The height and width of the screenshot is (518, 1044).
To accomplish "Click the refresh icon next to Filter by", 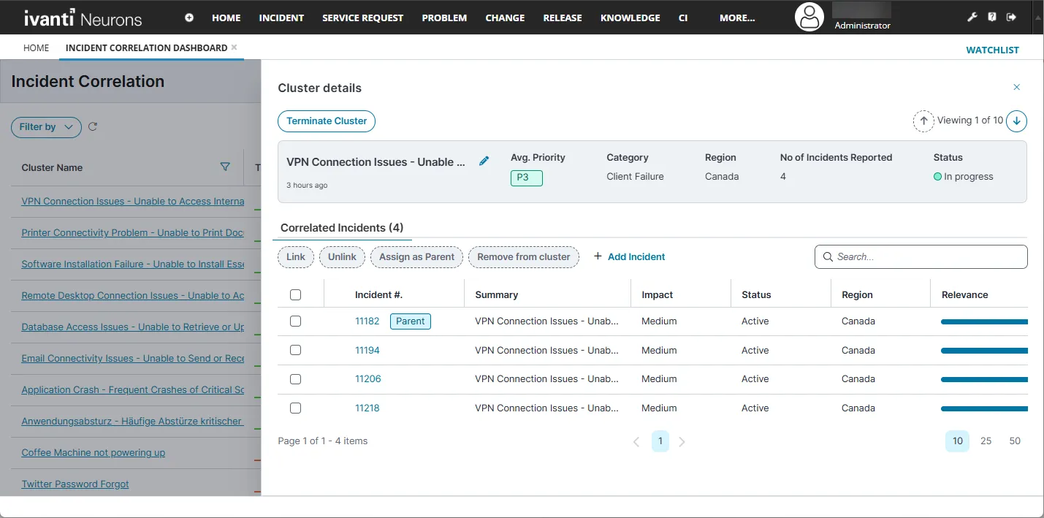I will (x=93, y=126).
